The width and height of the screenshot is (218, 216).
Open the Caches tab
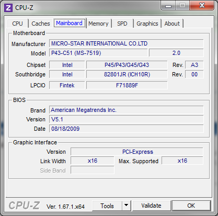(41, 24)
